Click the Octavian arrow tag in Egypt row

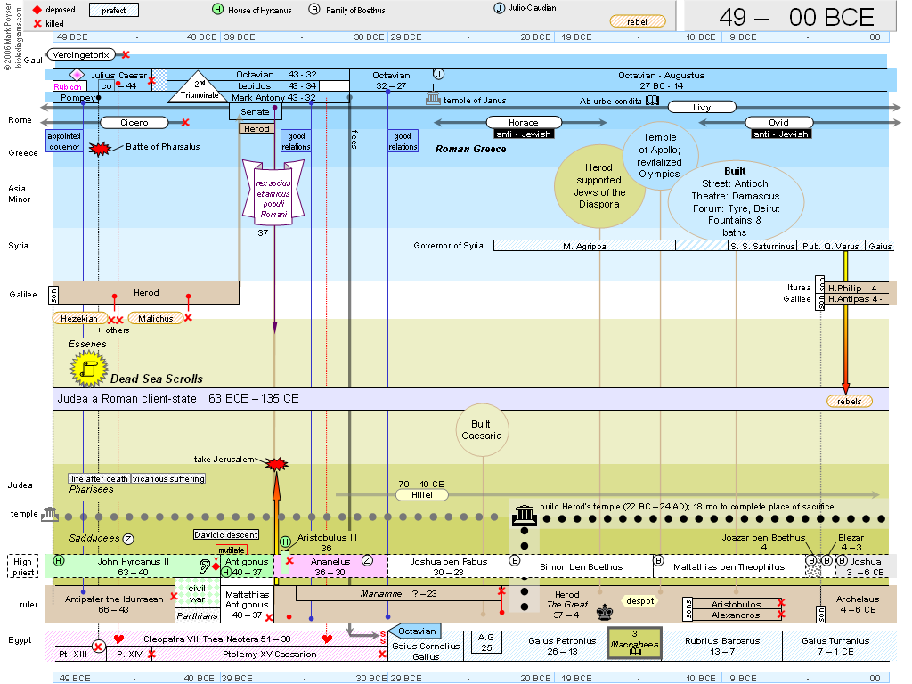(414, 631)
